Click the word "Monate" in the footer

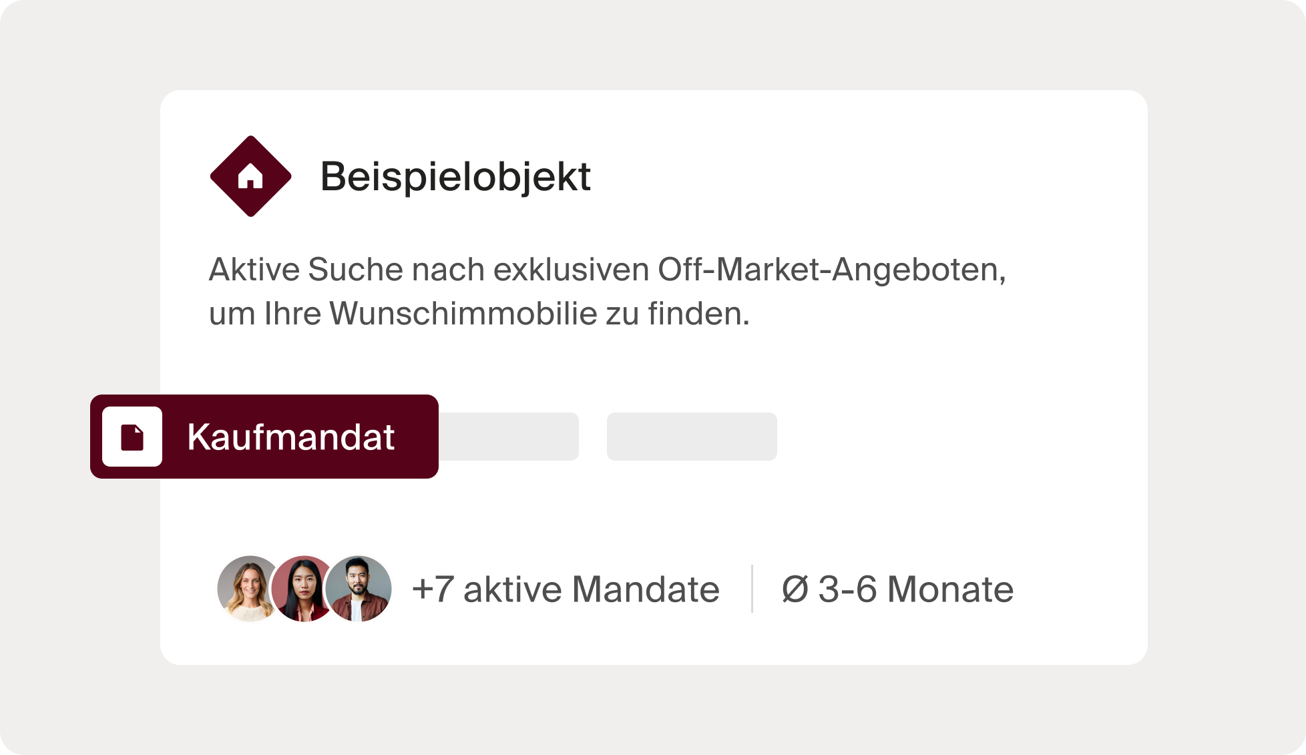click(949, 589)
